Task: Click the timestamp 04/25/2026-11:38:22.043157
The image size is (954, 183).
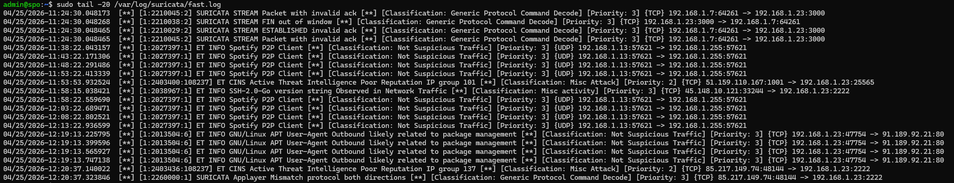Action: point(57,48)
